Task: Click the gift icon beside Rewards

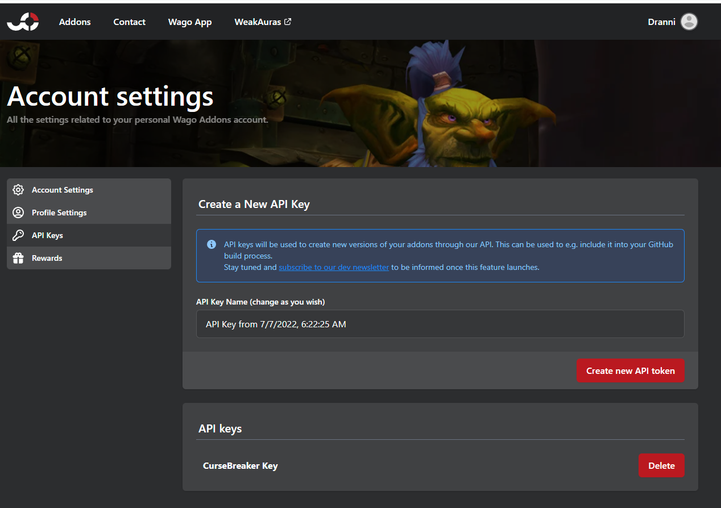Action: [18, 258]
